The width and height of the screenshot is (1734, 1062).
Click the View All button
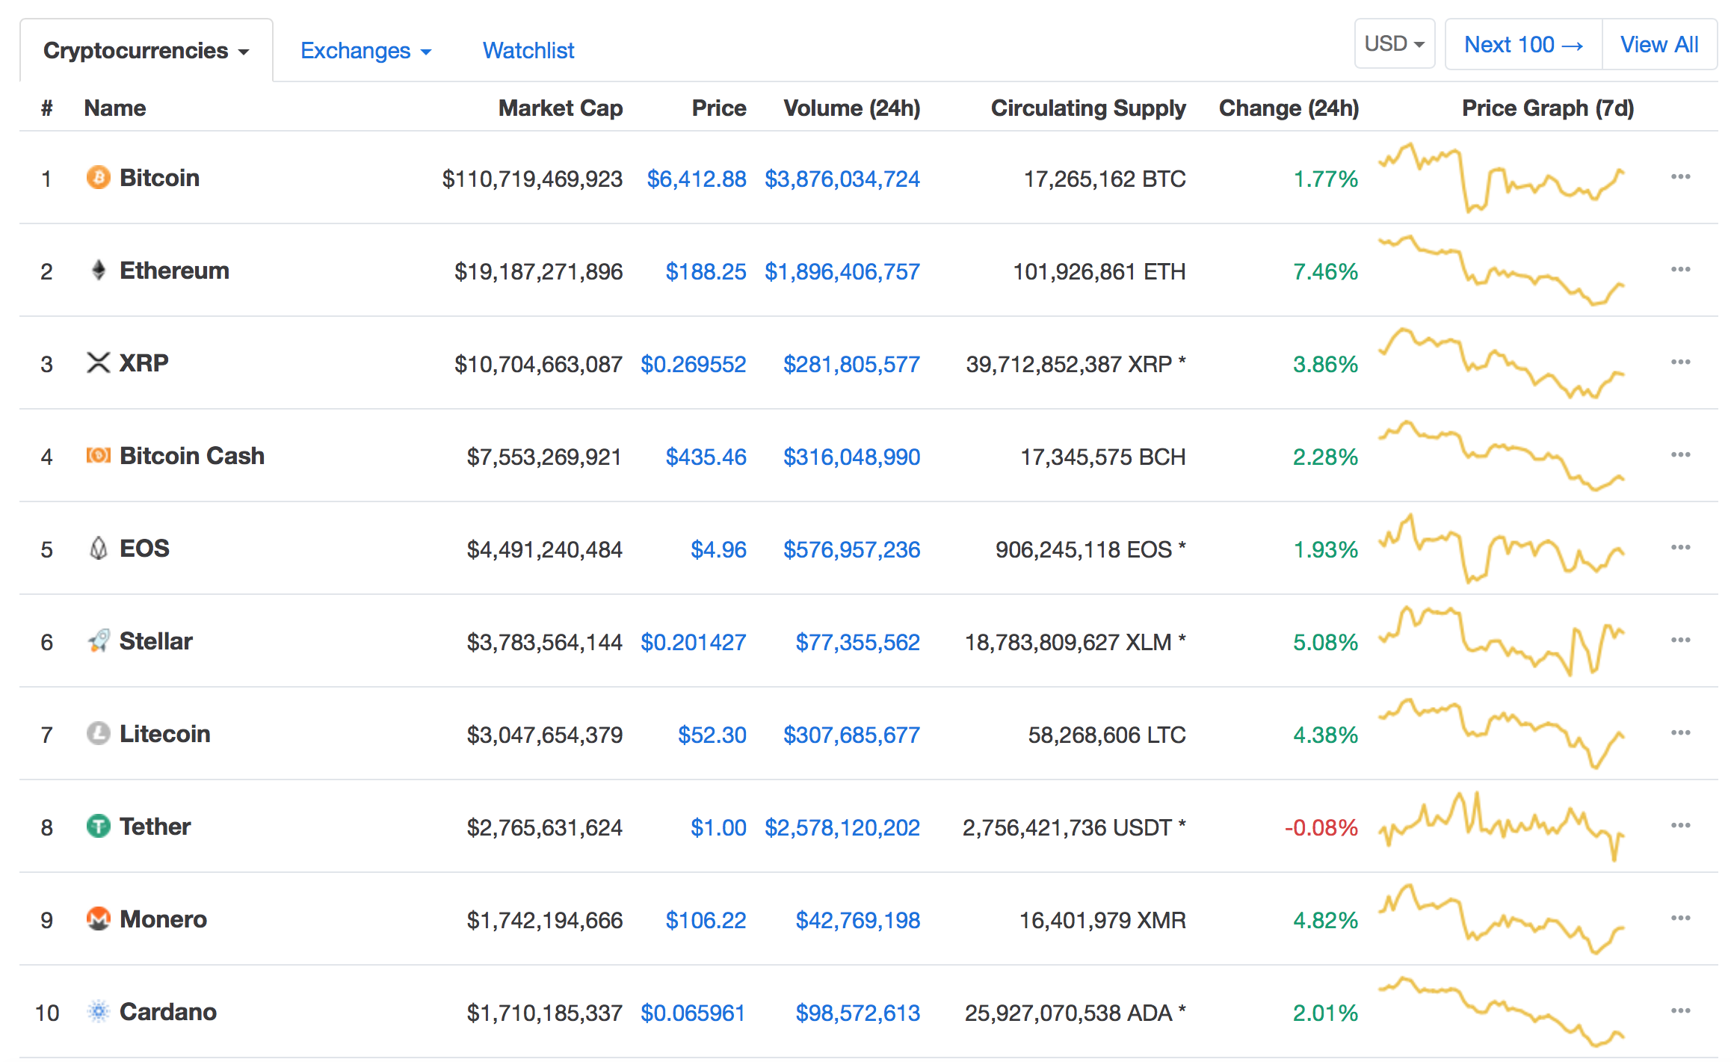click(x=1659, y=45)
